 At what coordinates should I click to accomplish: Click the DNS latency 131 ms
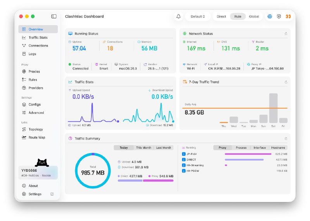click(x=231, y=48)
